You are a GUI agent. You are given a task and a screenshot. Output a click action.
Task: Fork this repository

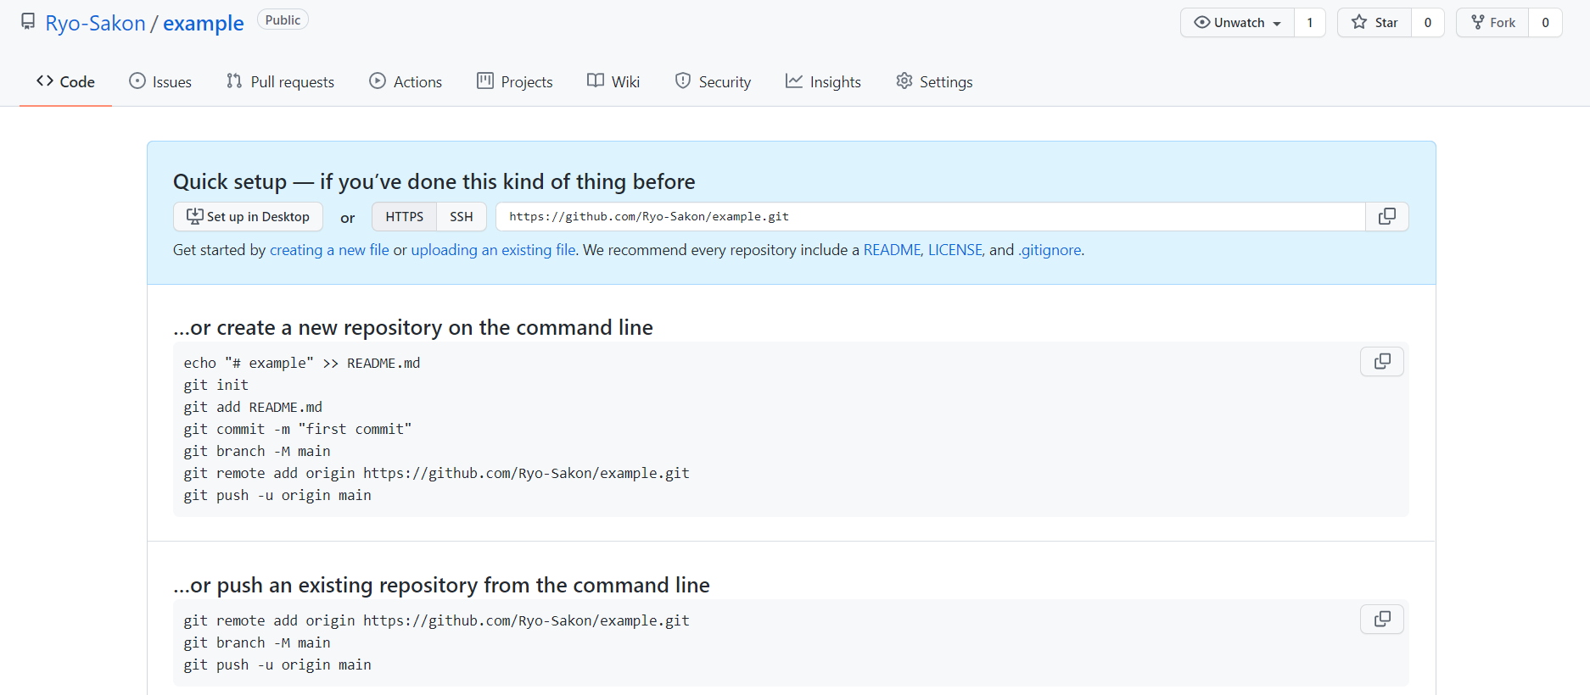pos(1493,23)
